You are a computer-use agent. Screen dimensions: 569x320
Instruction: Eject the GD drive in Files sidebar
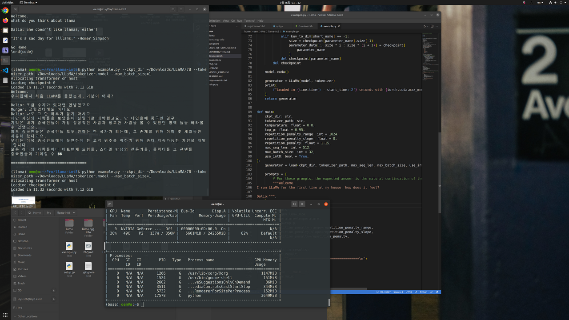click(x=54, y=290)
